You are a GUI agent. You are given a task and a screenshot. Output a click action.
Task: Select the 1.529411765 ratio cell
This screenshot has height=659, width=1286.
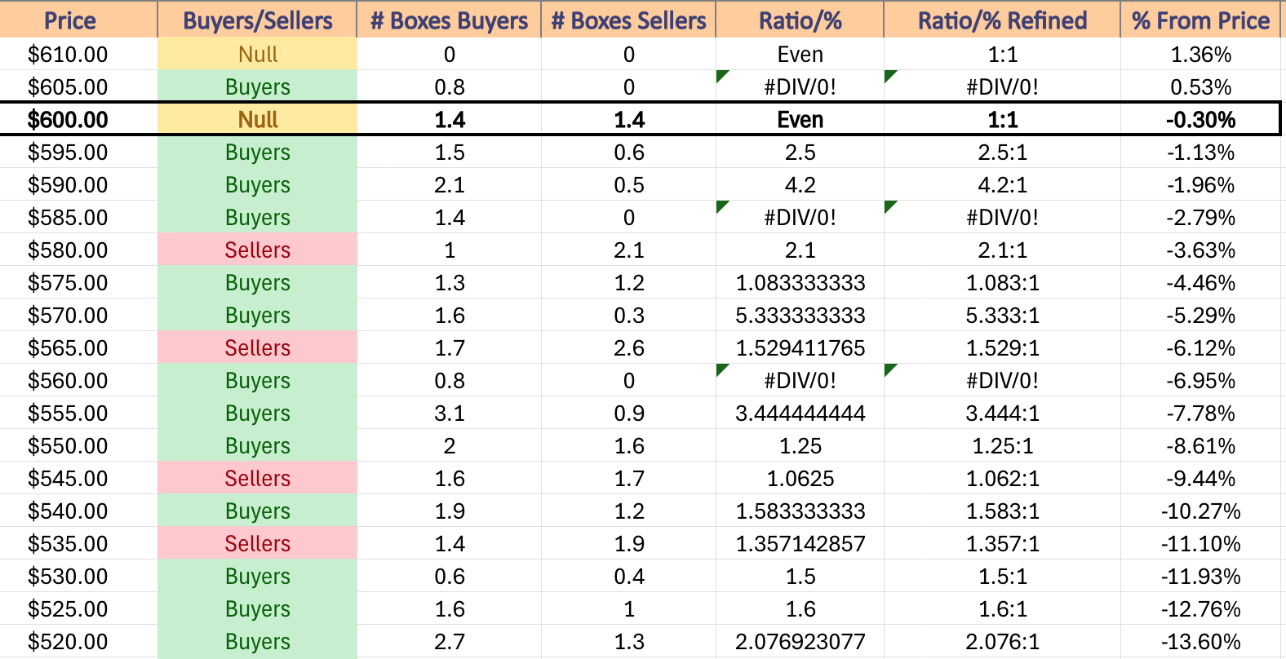click(x=800, y=347)
